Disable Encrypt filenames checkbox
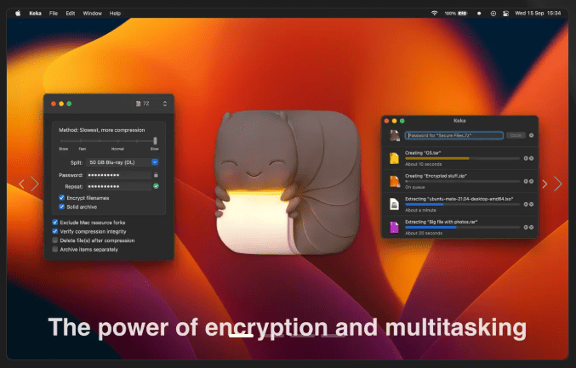576x368 pixels. 62,198
